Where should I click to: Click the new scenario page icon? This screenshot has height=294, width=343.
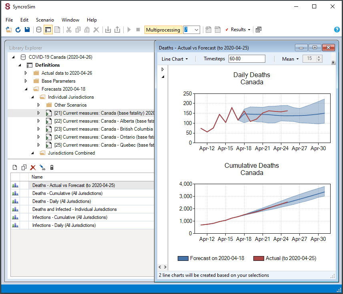point(57,30)
